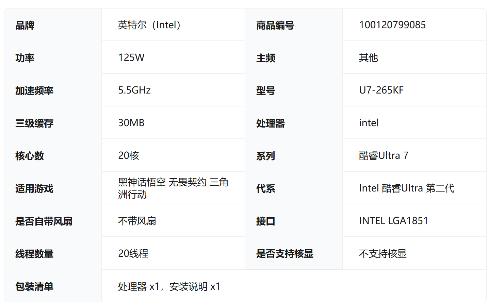Viewport: 488px width, 302px height.
Task: Select the 20线程 thread count value
Action: 133,254
